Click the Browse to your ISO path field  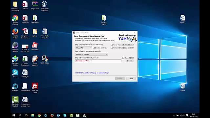(x=98, y=61)
